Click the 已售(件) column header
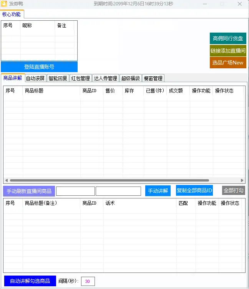249x289 pixels. 155,91
